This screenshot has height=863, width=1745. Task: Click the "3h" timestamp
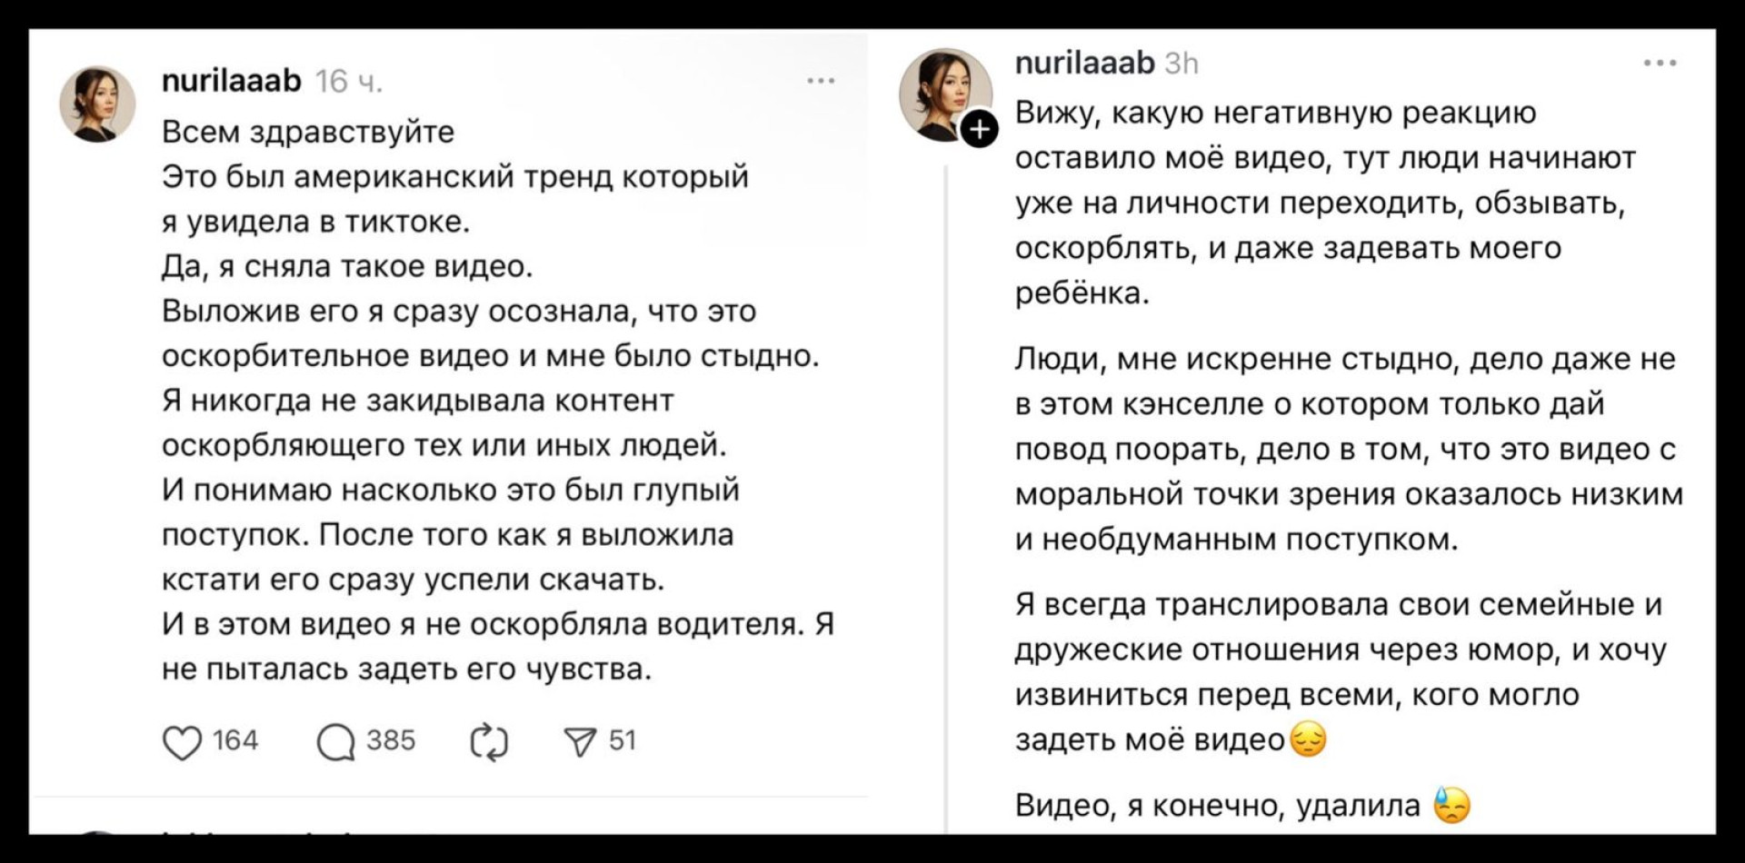tap(1182, 64)
